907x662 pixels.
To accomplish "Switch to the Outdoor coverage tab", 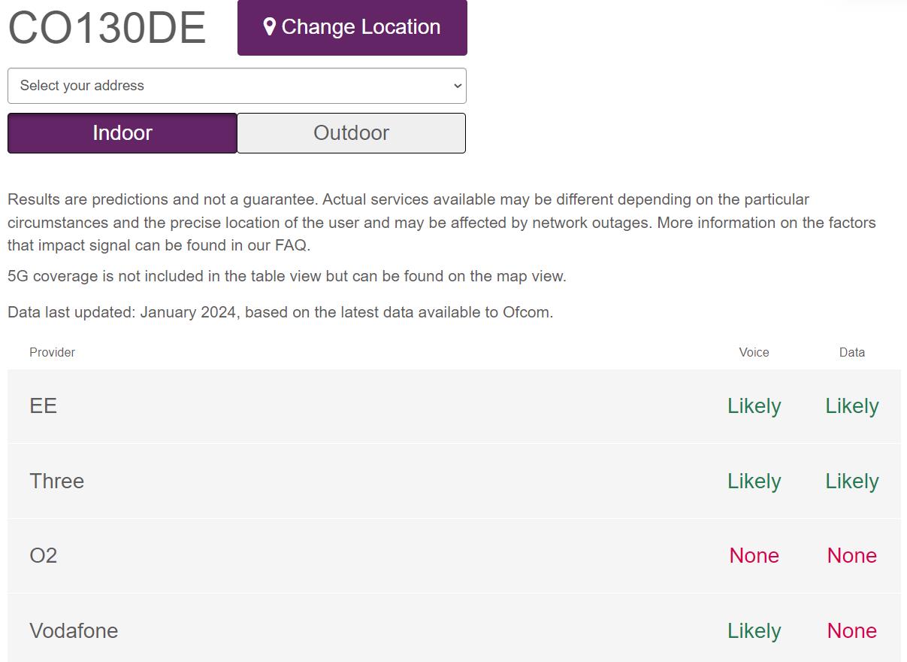I will click(x=352, y=133).
